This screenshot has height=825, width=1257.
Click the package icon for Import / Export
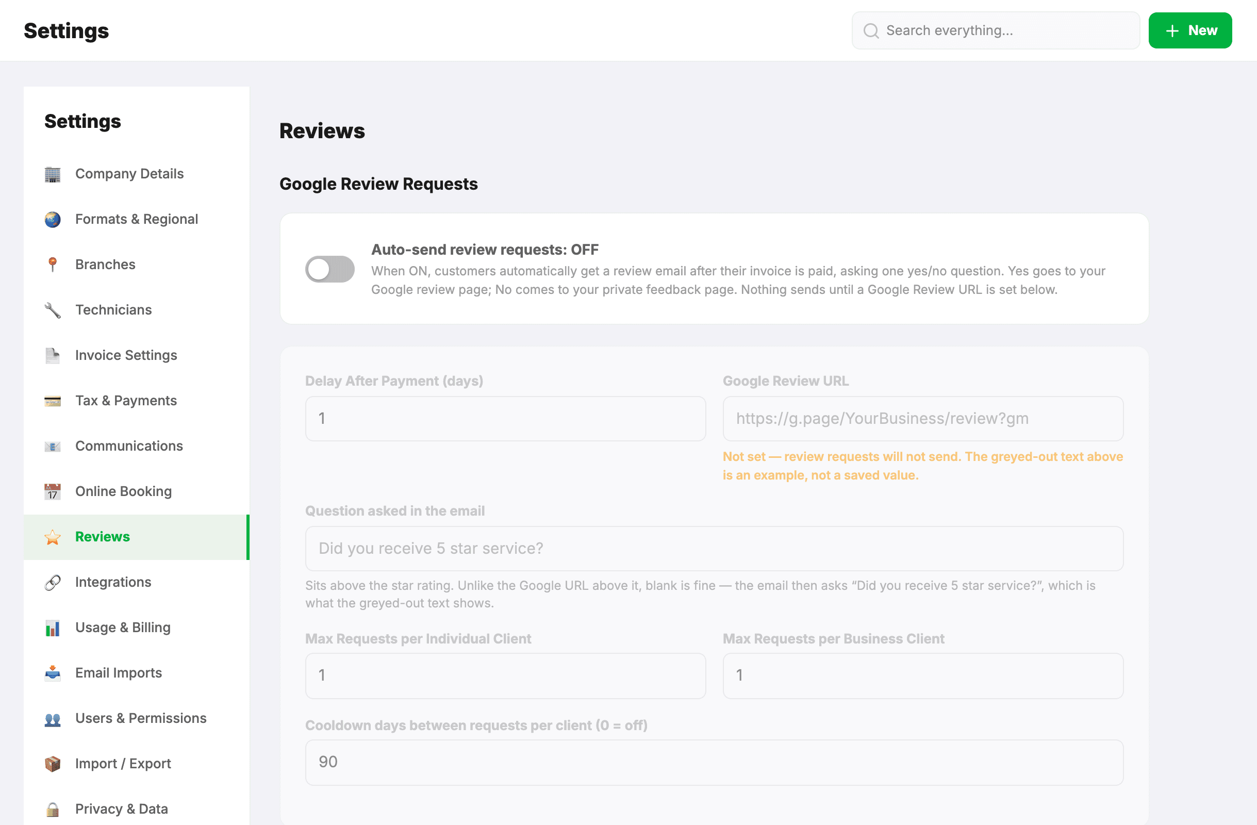(x=52, y=765)
